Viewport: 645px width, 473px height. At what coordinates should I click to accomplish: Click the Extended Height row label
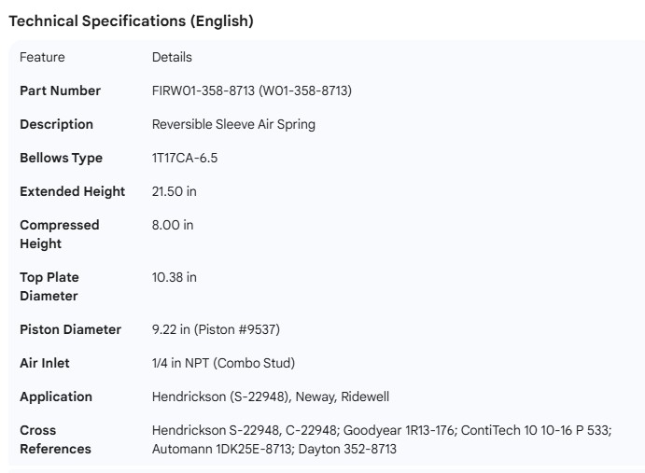(72, 191)
